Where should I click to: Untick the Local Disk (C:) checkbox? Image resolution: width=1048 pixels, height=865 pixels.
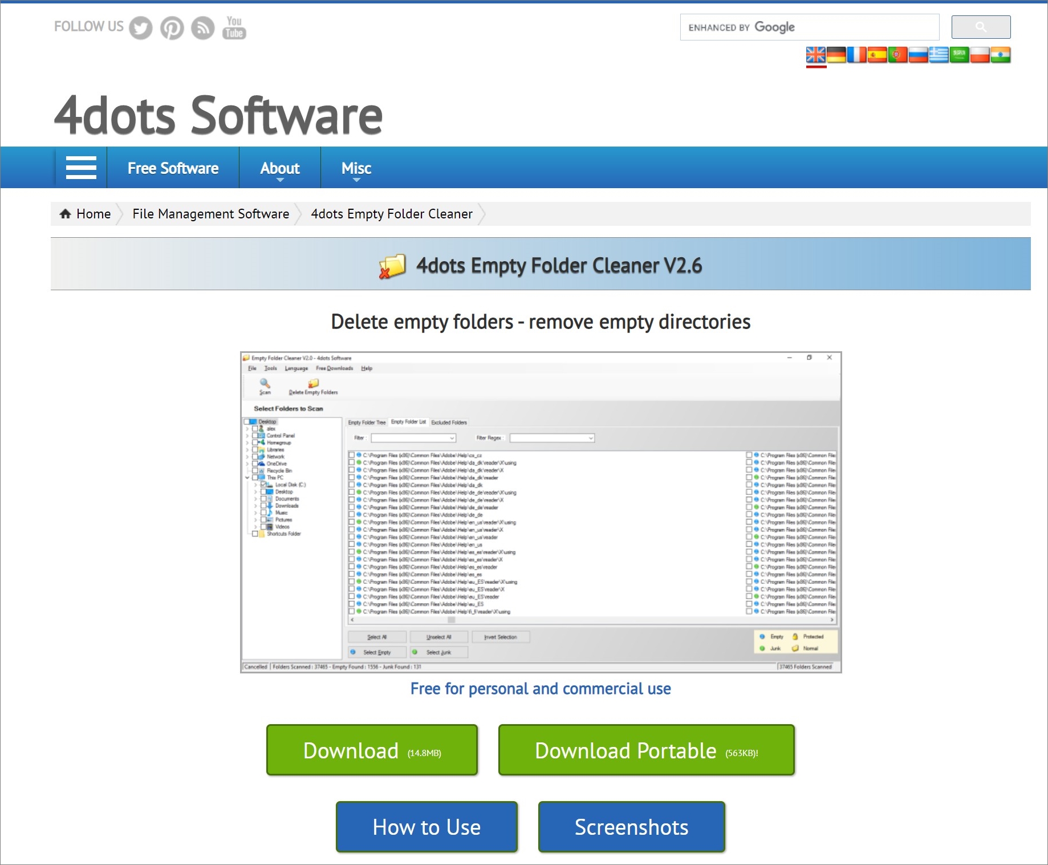[x=263, y=485]
